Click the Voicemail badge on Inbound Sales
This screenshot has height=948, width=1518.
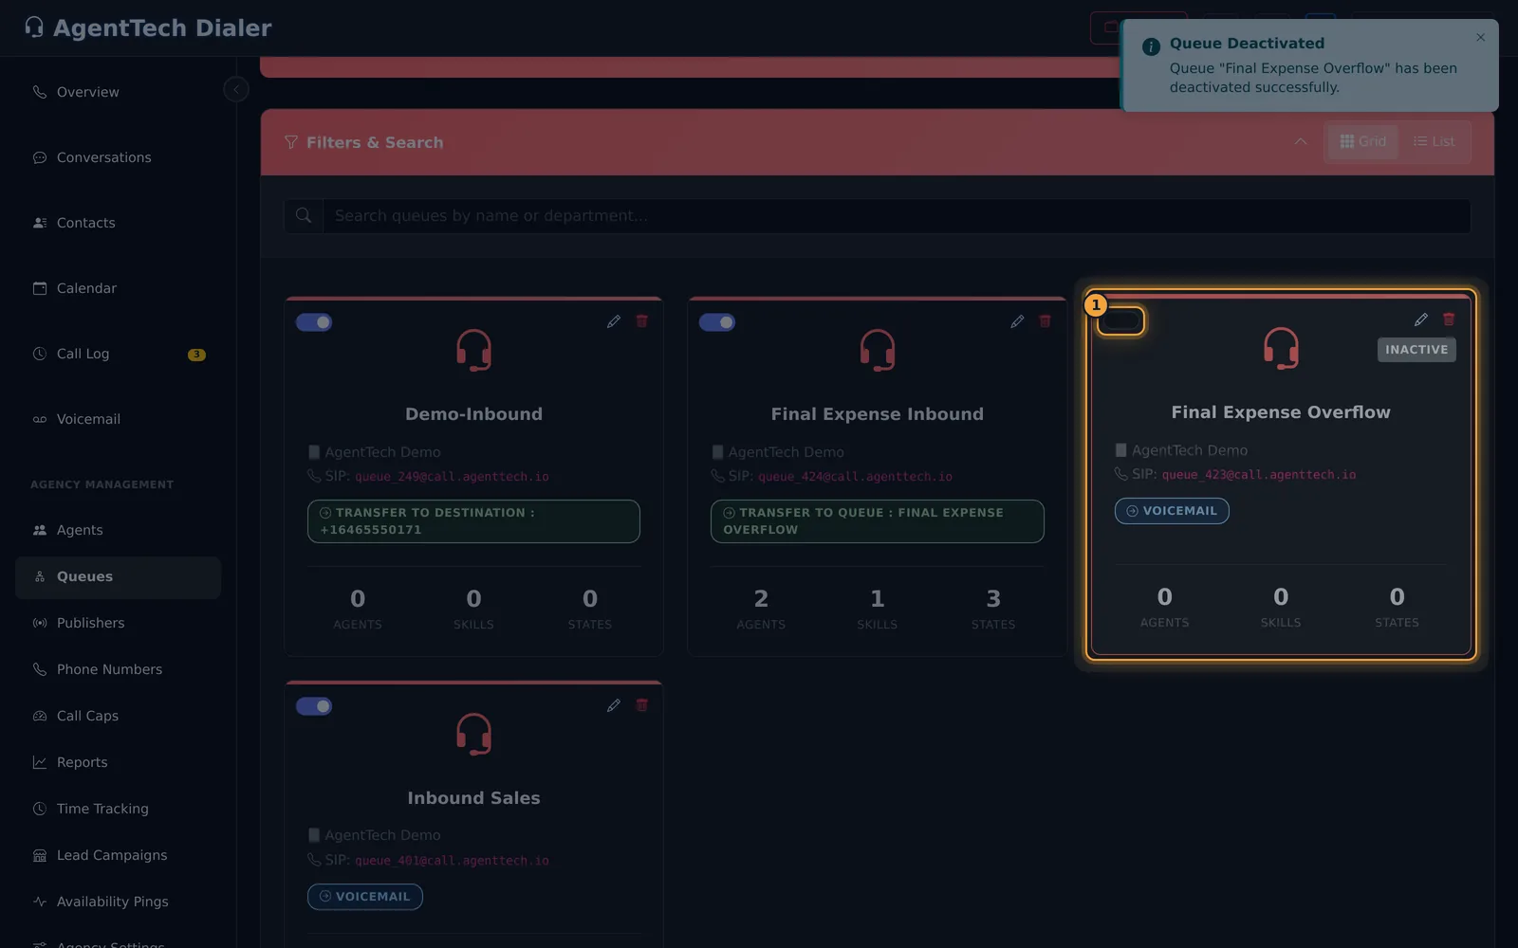[365, 897]
